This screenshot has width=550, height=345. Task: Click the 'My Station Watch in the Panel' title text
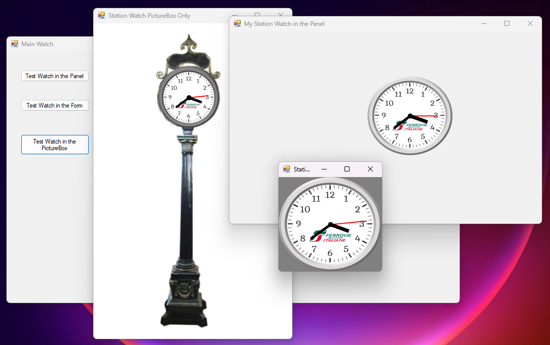tap(284, 24)
